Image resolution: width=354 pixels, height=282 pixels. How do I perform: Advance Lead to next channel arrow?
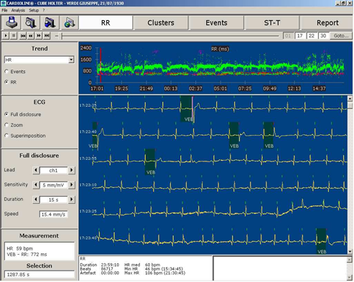(x=71, y=170)
